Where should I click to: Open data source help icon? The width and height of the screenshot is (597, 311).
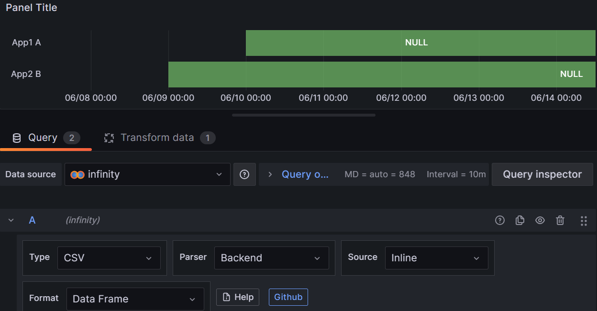pyautogui.click(x=244, y=174)
